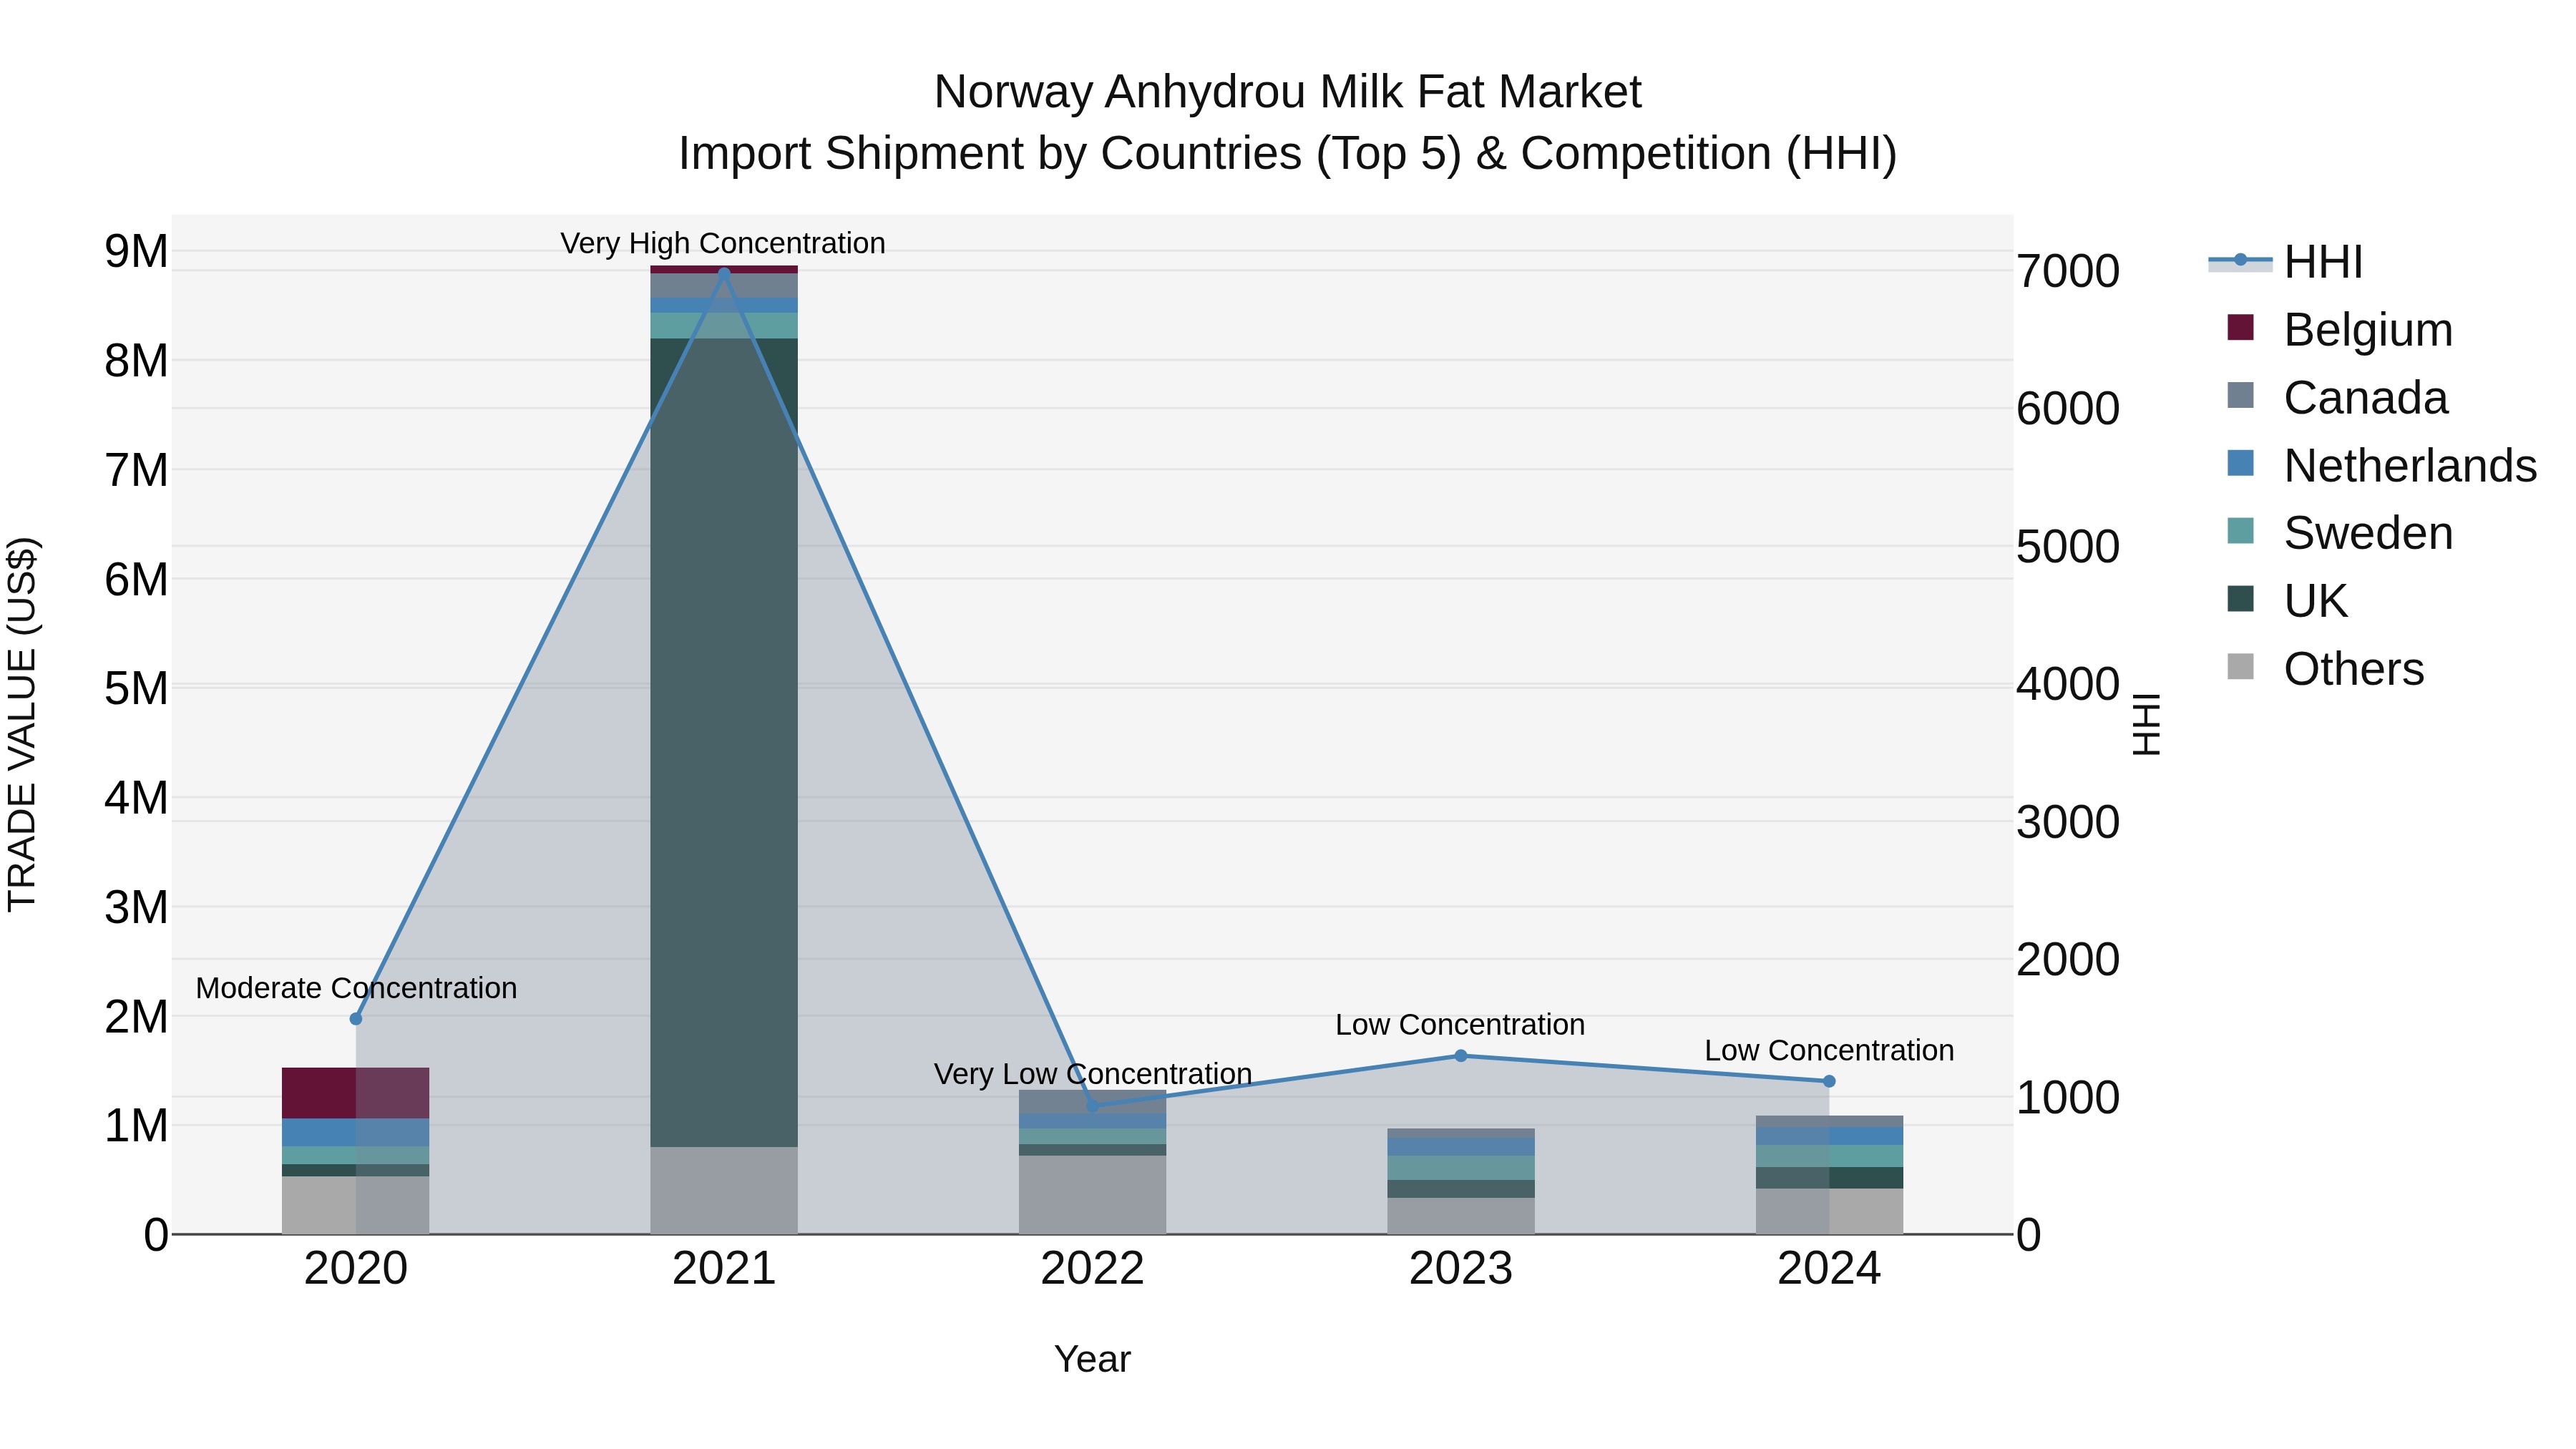Click the Netherlands blue legend swatch
The width and height of the screenshot is (2576, 1449).
(x=2241, y=463)
